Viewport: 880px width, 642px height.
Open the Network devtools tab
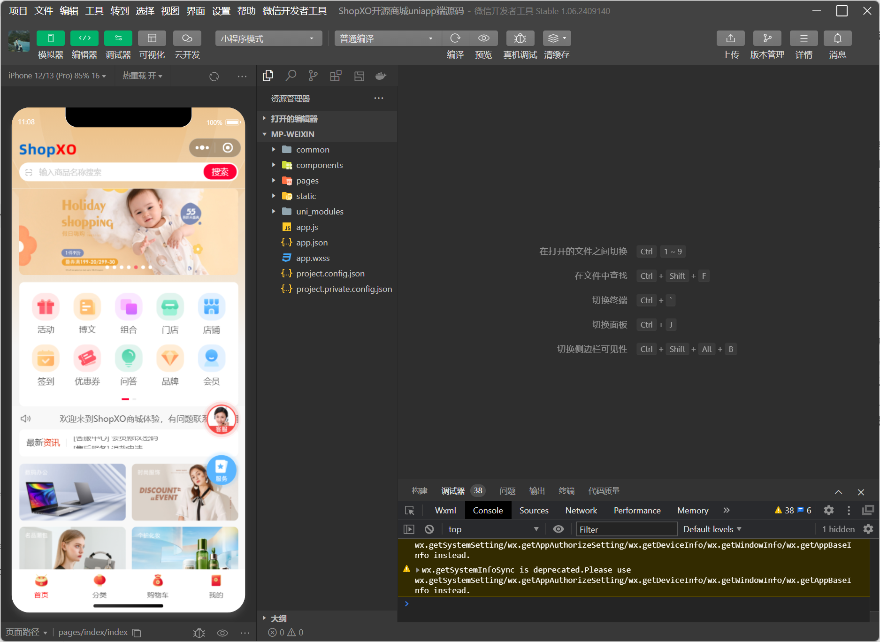(x=581, y=511)
